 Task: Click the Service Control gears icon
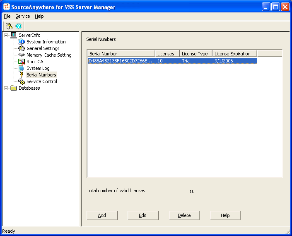click(x=22, y=81)
